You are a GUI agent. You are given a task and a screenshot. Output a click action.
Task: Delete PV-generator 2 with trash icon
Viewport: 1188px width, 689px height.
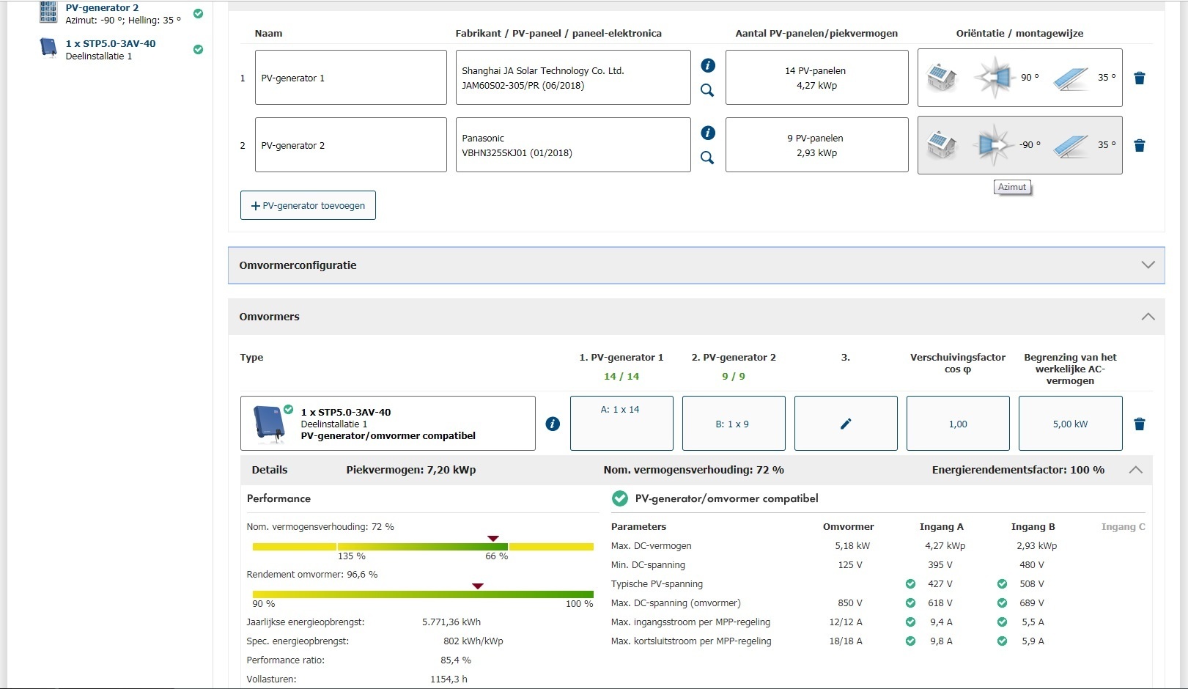pos(1139,146)
